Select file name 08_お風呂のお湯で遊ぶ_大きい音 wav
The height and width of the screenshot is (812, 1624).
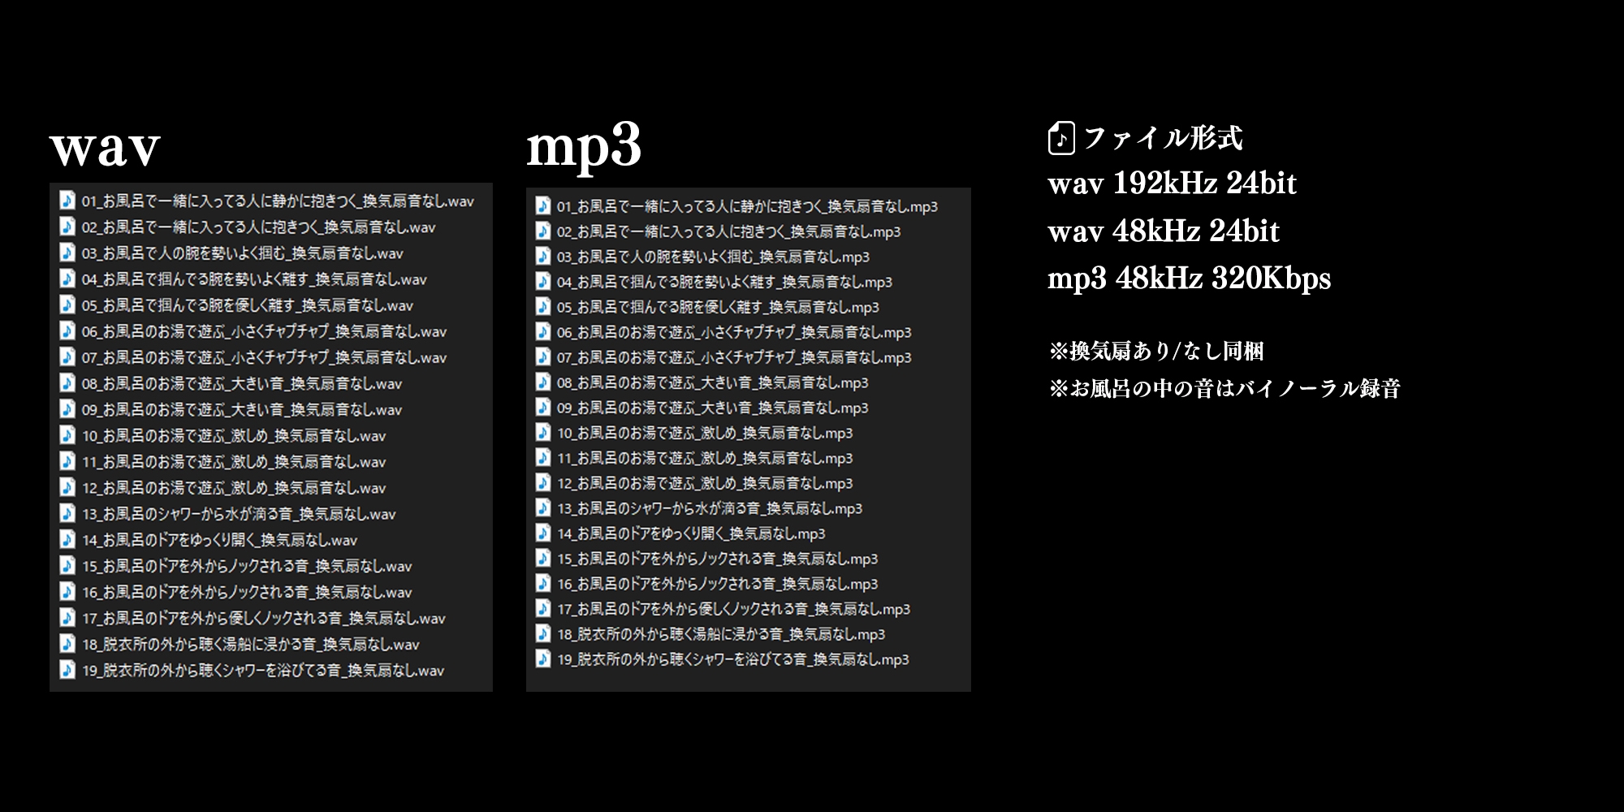pos(242,383)
